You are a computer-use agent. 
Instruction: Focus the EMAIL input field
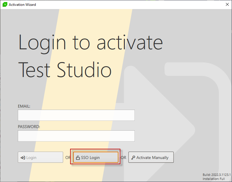[76, 115]
